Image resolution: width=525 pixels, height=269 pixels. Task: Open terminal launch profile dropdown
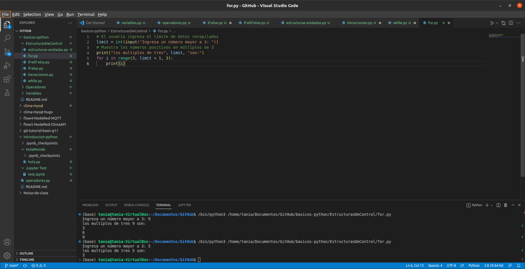[x=492, y=205]
